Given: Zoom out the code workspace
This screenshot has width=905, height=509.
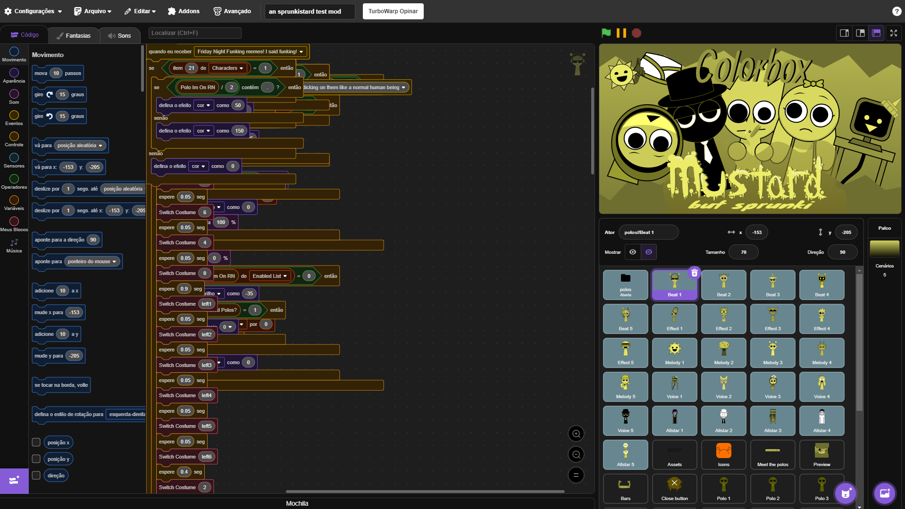Looking at the screenshot, I should point(576,454).
